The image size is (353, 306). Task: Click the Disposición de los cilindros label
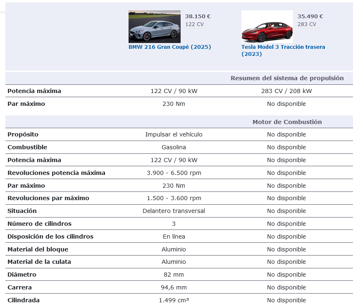click(x=50, y=237)
